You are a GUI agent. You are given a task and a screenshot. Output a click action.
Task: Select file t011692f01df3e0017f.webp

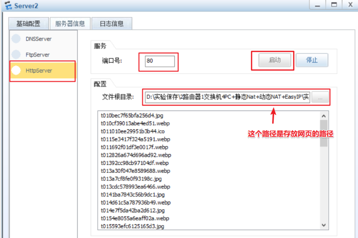click(x=134, y=147)
